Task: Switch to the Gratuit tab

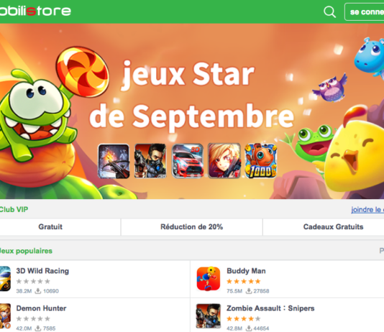Action: [x=50, y=227]
